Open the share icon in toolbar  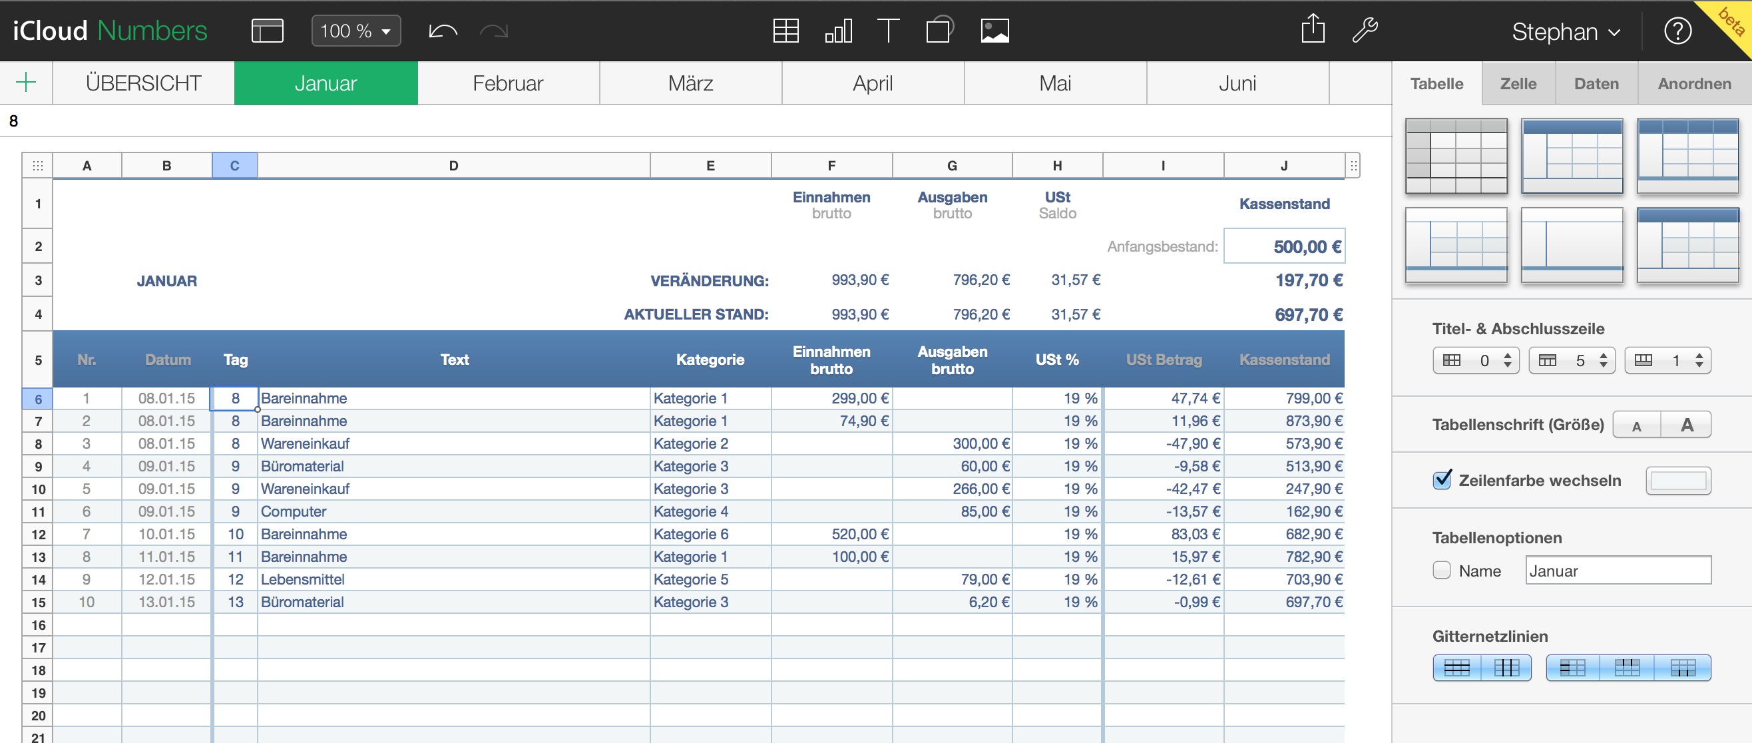pos(1313,29)
